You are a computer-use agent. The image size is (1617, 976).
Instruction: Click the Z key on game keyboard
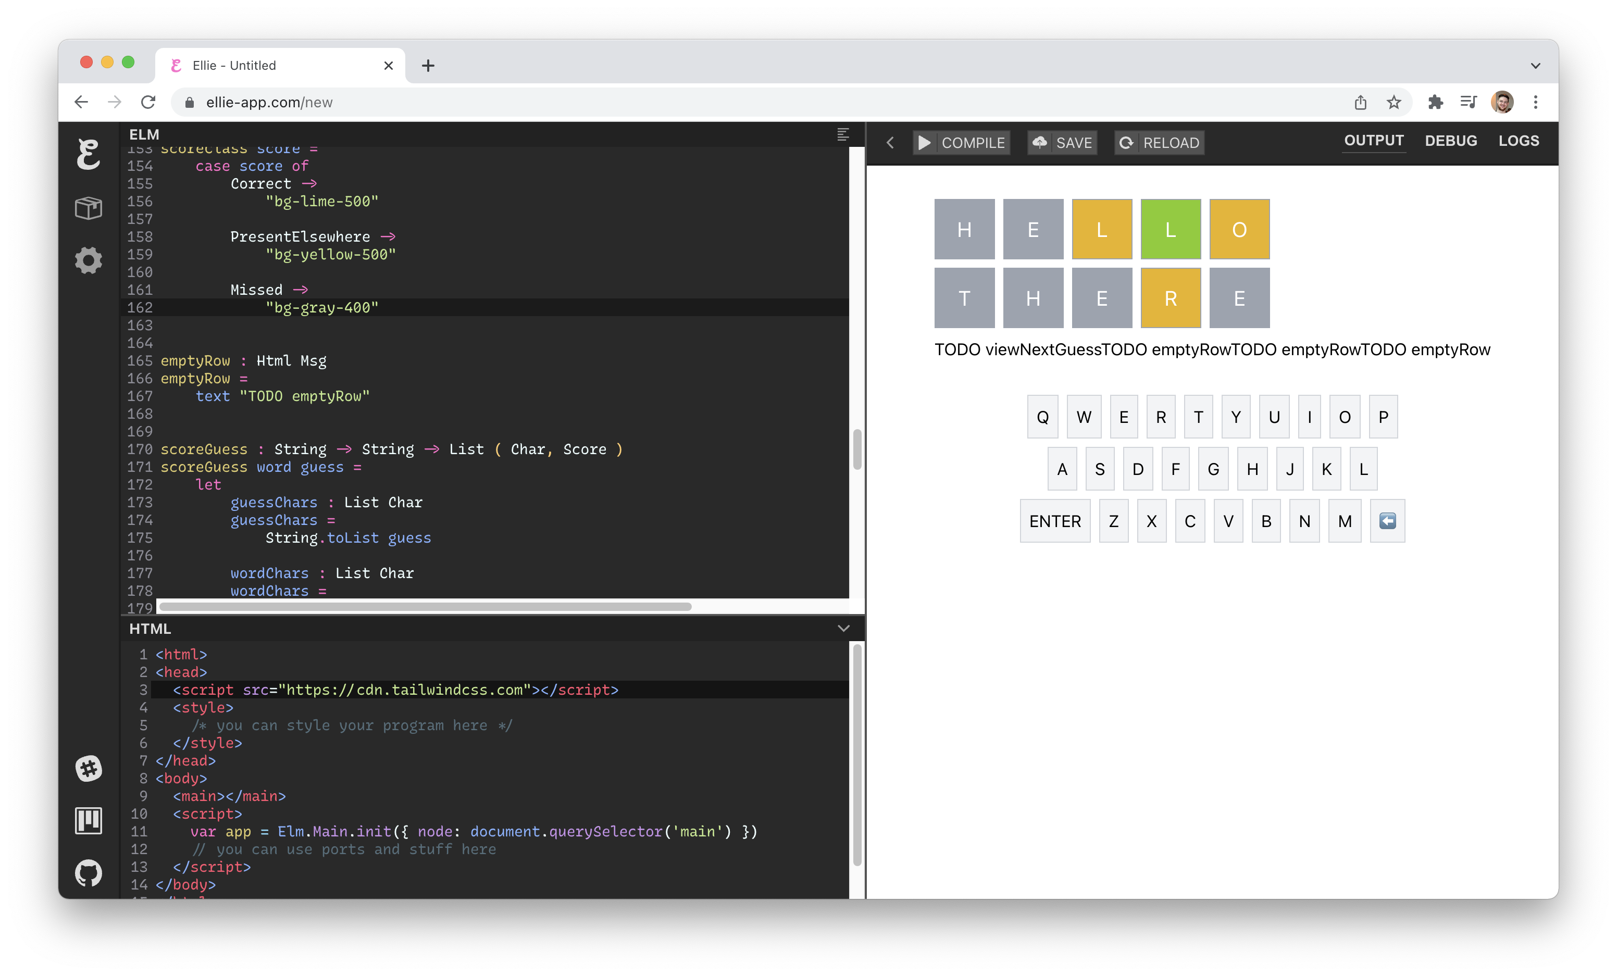1114,521
